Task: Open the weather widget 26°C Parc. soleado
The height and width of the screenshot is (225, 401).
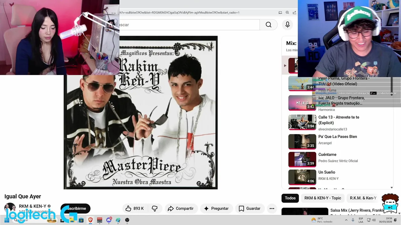Action: (x=321, y=220)
